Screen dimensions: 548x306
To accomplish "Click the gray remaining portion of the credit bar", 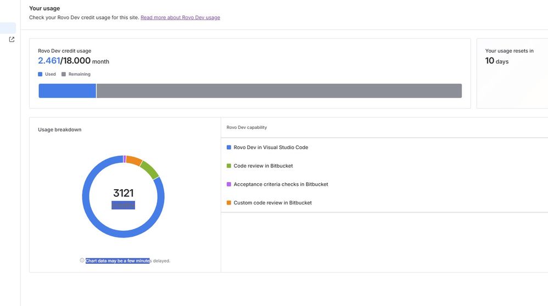I will tap(279, 90).
